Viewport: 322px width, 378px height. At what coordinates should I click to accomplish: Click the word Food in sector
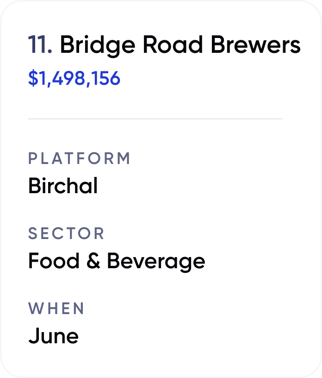click(54, 260)
